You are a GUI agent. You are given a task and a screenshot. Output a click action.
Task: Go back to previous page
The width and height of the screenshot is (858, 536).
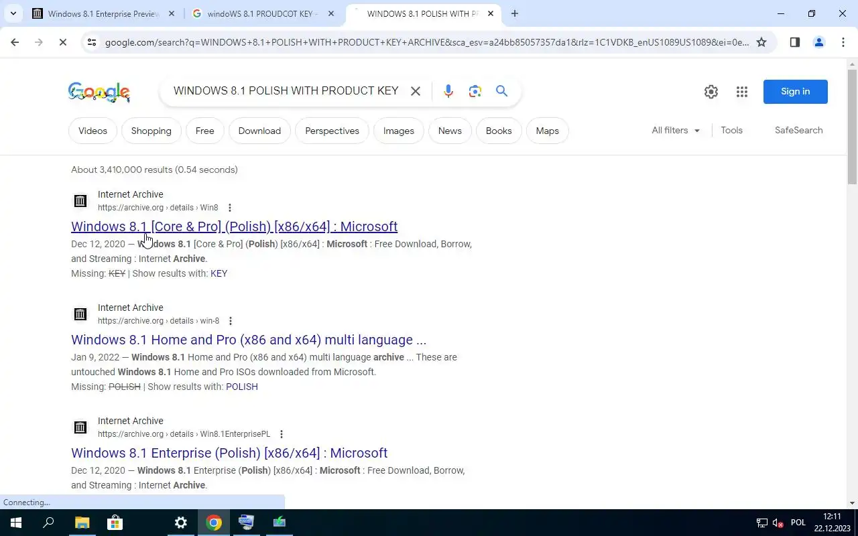tap(15, 42)
